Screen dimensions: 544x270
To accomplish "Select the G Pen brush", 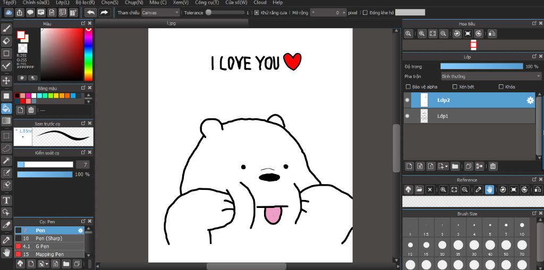I will (x=49, y=247).
